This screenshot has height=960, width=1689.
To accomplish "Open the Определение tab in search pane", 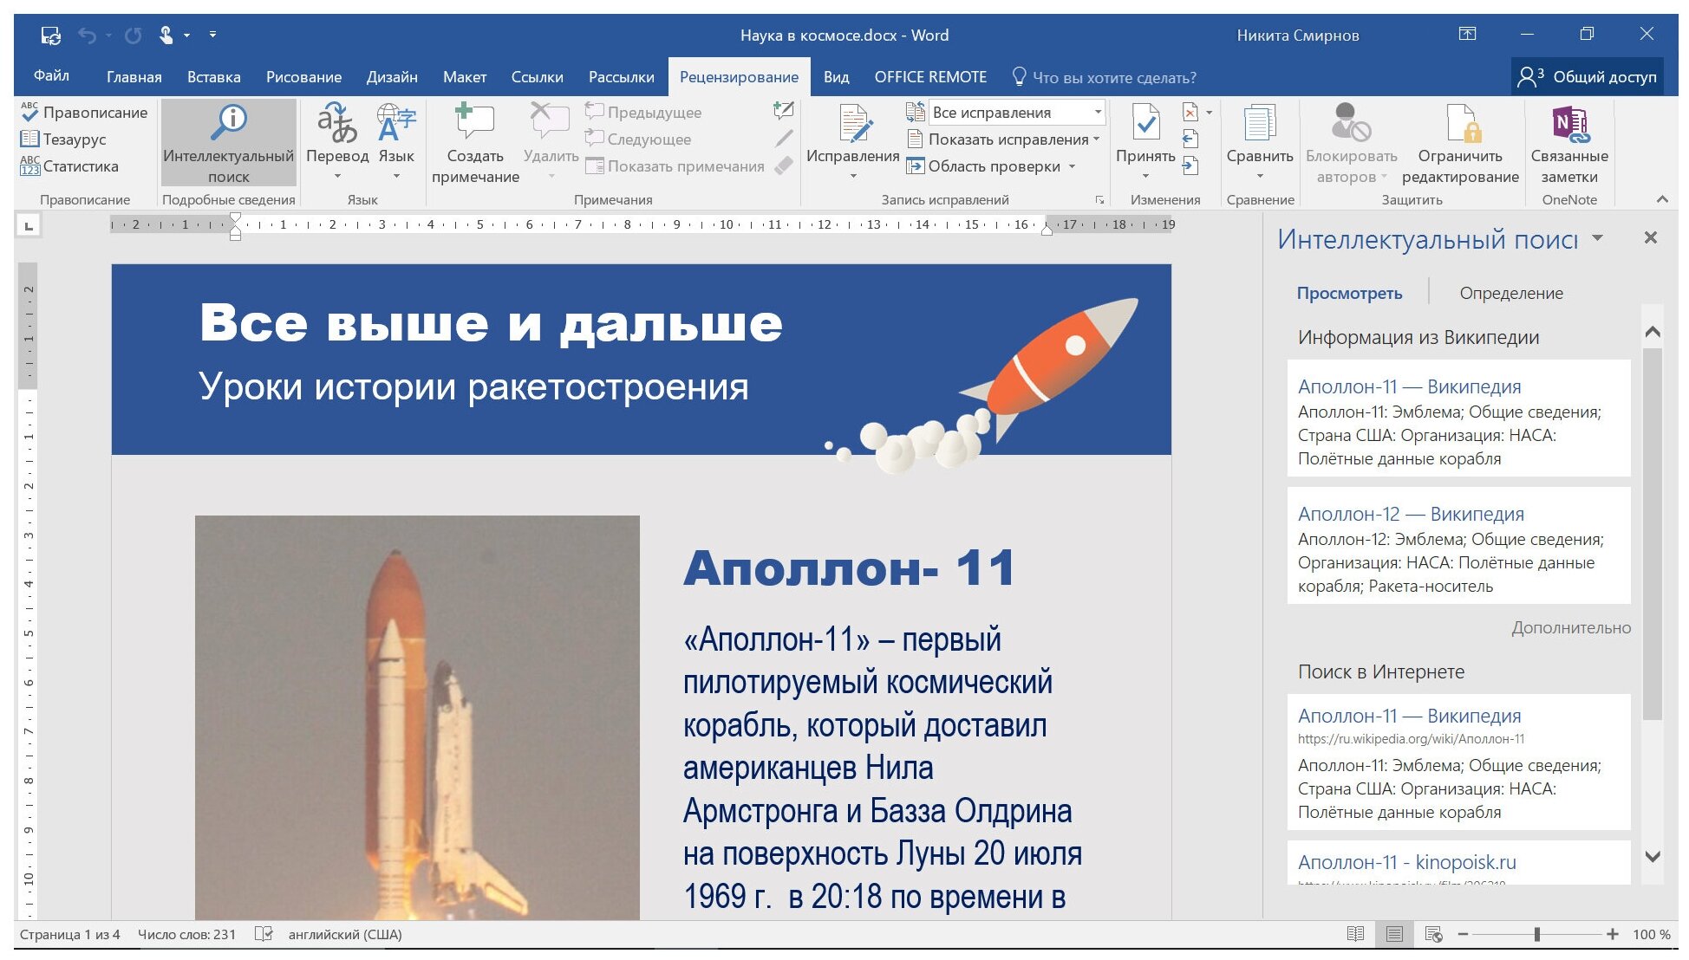I will [1510, 293].
